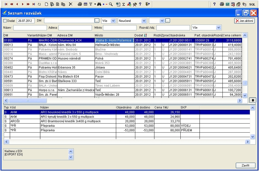The width and height of the screenshot is (259, 171).
Task: Click the printer icon in main toolbar
Action: (x=80, y=4)
